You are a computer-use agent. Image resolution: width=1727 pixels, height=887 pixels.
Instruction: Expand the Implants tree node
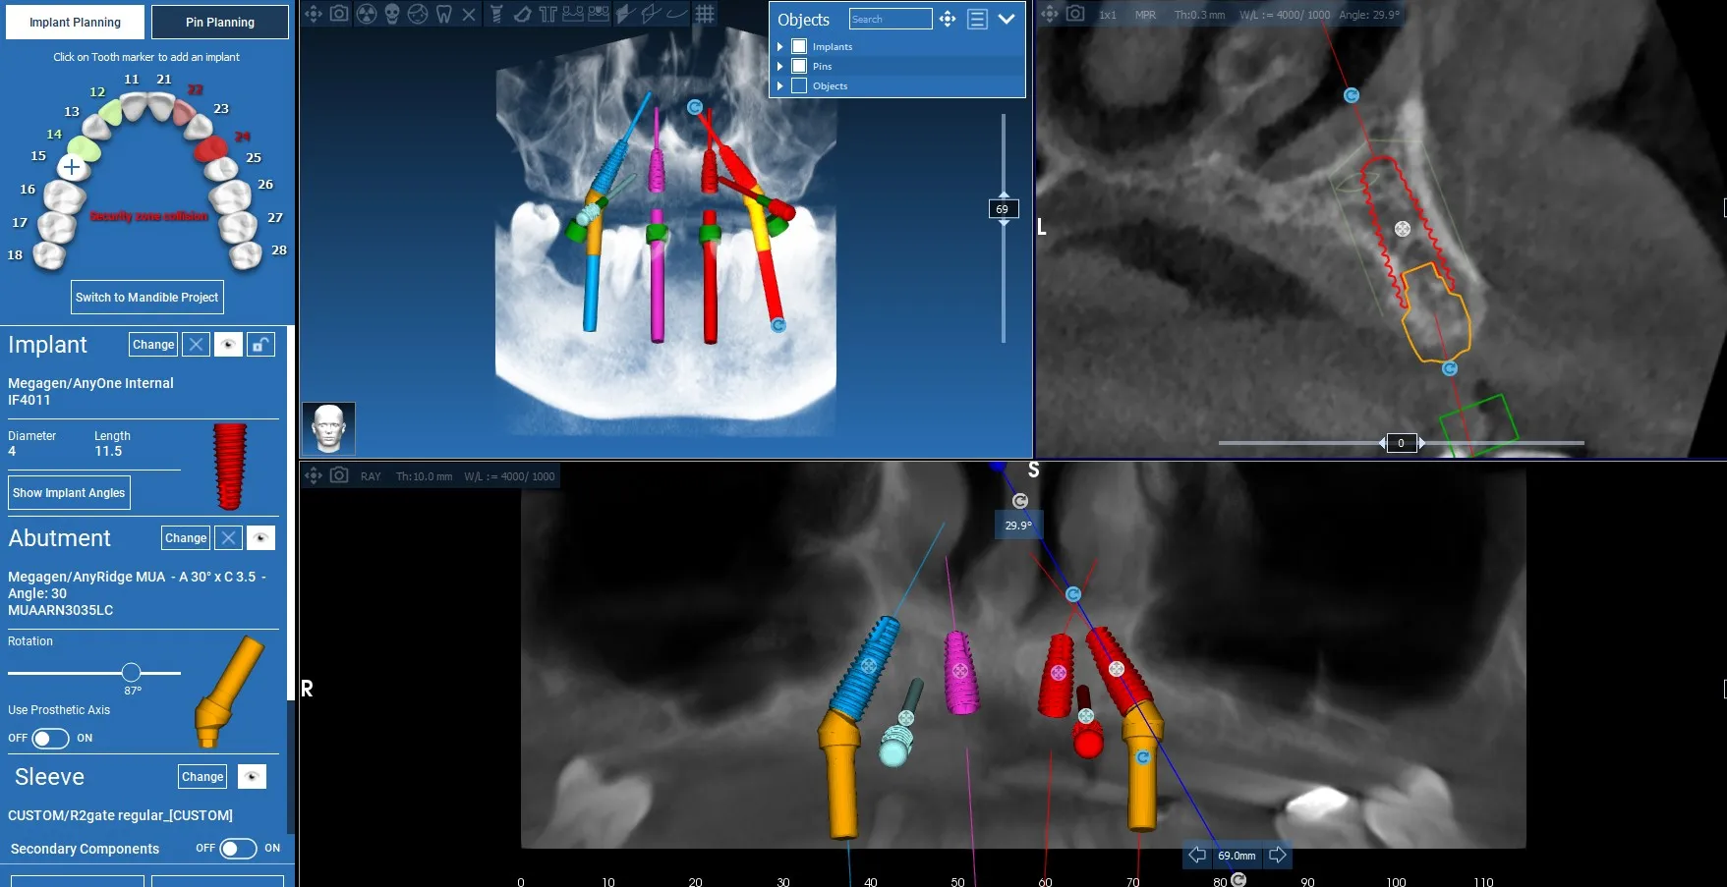780,46
